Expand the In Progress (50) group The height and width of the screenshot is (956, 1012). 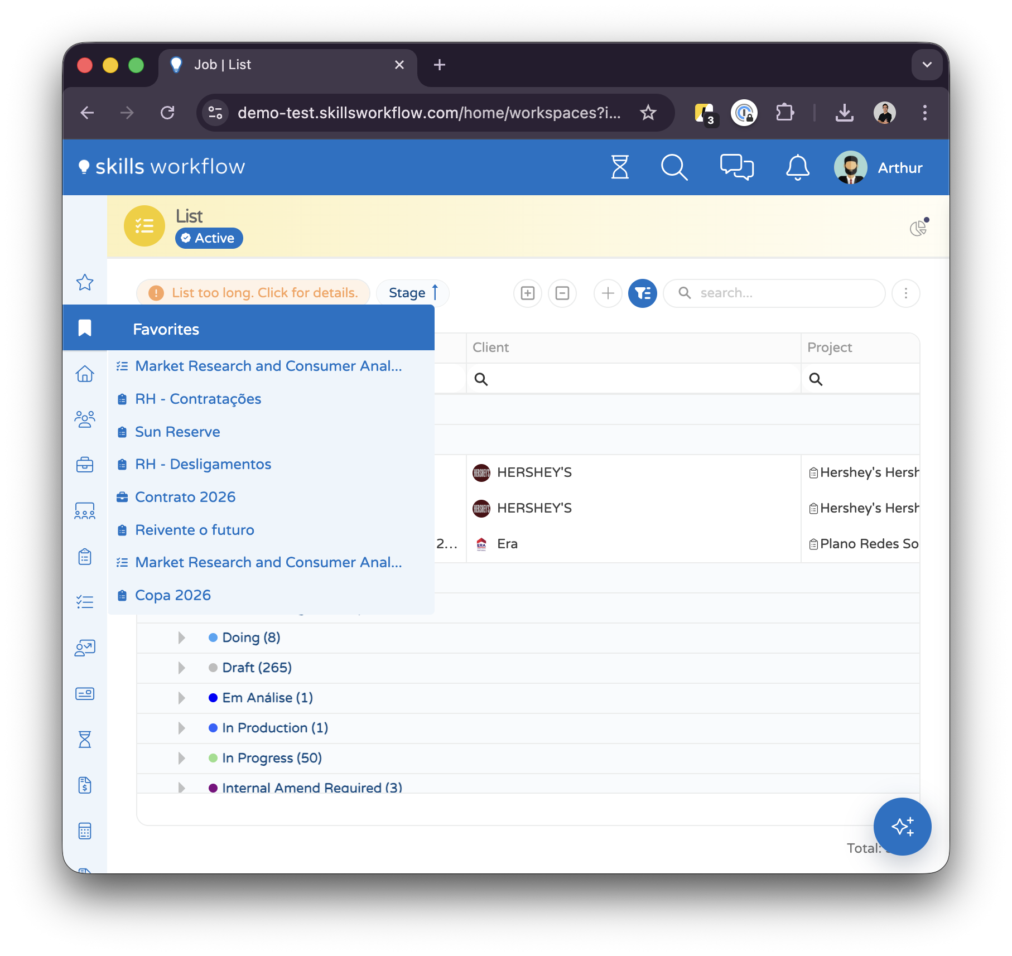click(181, 758)
